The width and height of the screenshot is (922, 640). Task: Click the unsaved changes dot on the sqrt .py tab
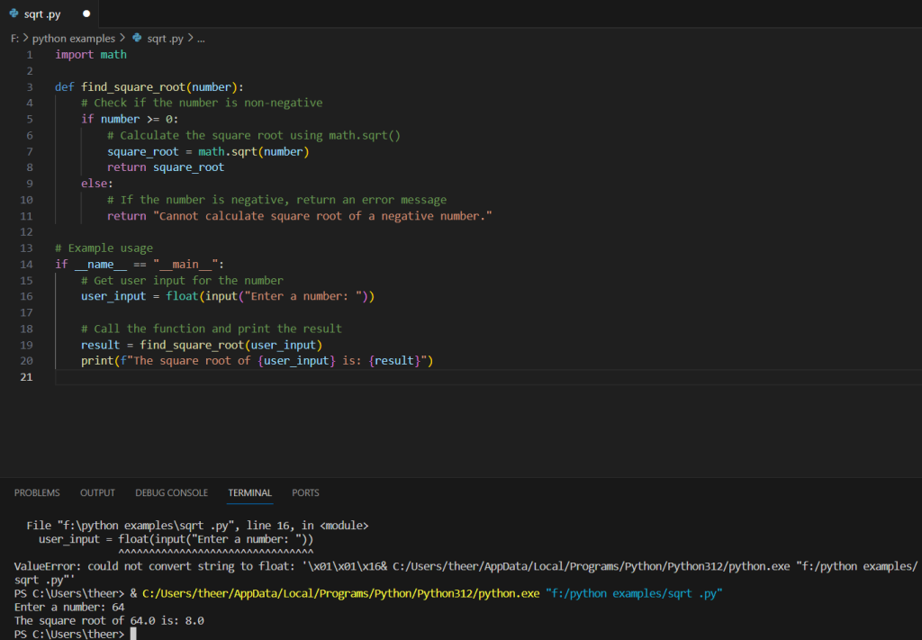(x=86, y=14)
